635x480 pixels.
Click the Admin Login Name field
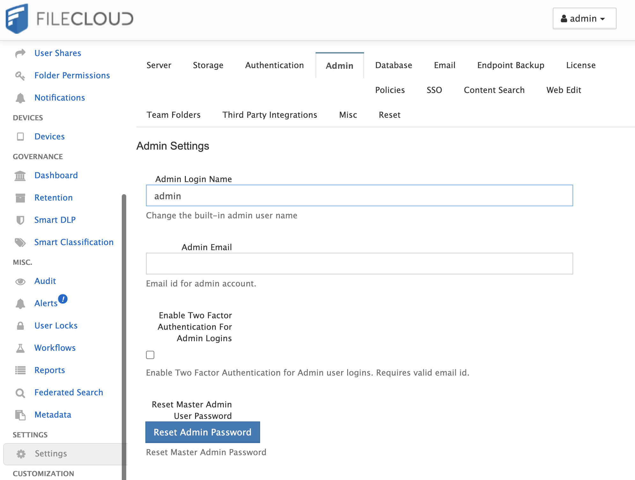click(x=359, y=195)
